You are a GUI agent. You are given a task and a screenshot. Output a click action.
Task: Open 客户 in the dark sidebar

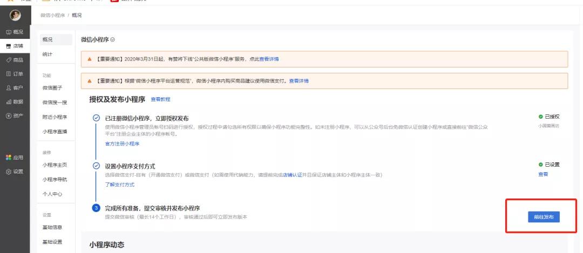tap(15, 88)
